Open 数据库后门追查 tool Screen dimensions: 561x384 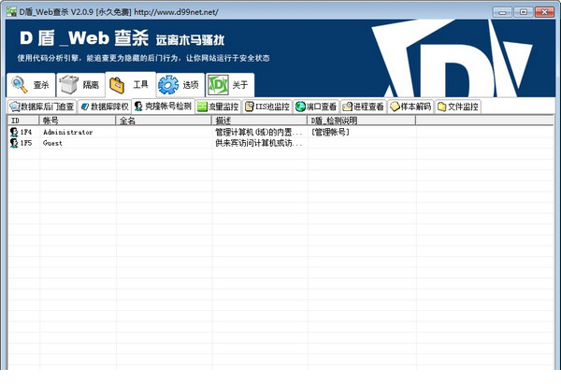point(42,107)
